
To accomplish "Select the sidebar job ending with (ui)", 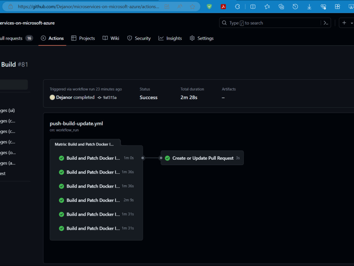I will click(7, 110).
